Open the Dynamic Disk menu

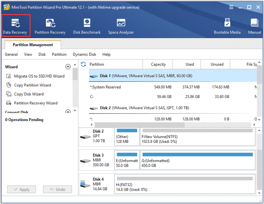point(84,54)
